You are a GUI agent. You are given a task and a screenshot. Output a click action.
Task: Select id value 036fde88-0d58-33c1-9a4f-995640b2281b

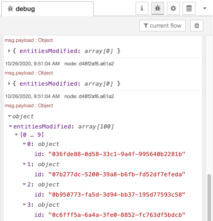[117, 154]
